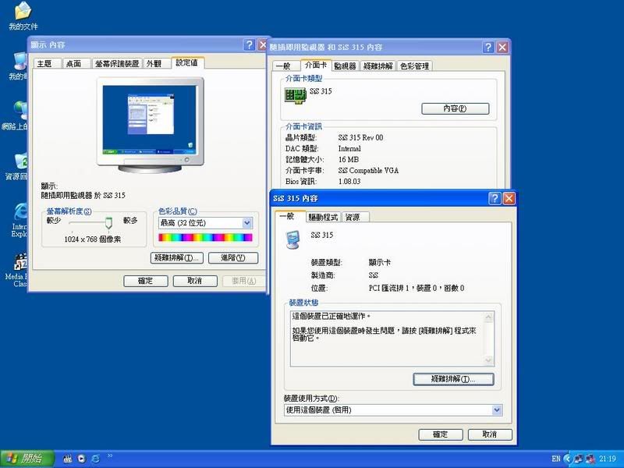Viewport: 624px width, 468px height.
Task: Launch the Media Player Classic desktop icon
Action: click(x=19, y=264)
